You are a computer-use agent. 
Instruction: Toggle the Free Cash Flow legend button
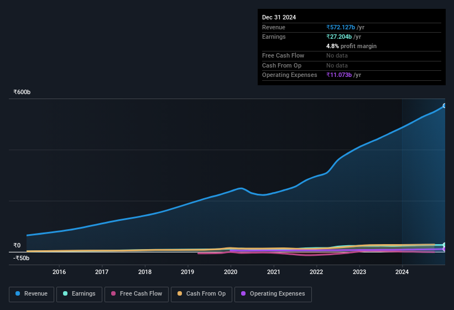tap(137, 294)
